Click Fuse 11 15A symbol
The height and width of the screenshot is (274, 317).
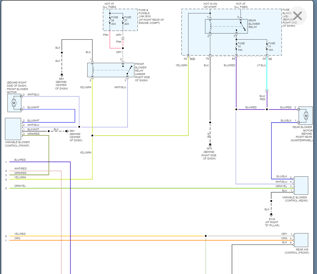267,46
